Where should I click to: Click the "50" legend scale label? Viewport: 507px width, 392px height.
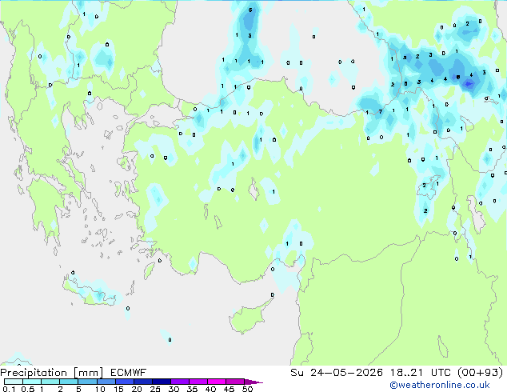tap(247, 389)
